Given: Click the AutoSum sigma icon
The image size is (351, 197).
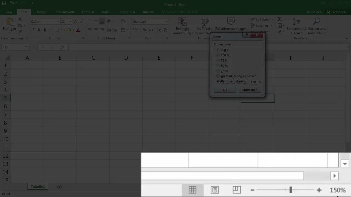Looking at the screenshot, I should coord(279,19).
